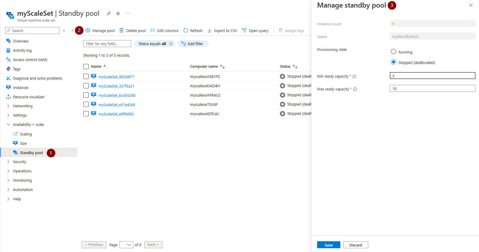Screen dimensions: 479x252
Task: Click the Access control (IAM) icon
Action: tap(8, 60)
